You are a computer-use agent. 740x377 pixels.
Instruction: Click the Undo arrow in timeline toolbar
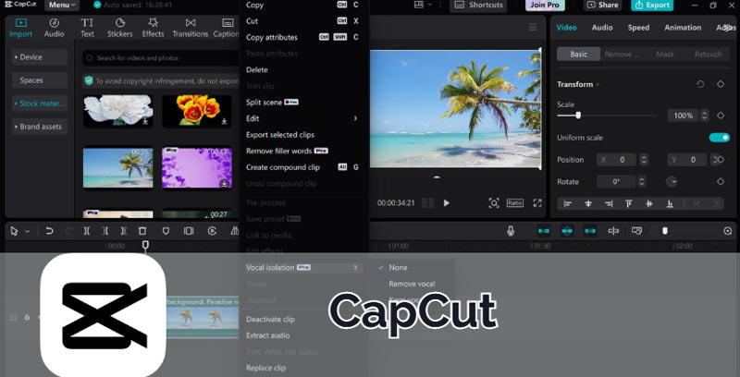tap(49, 231)
